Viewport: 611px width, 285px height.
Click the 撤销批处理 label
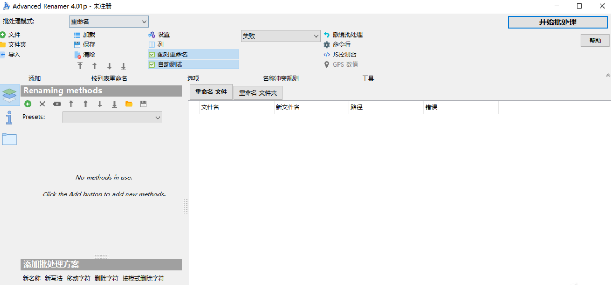(348, 35)
